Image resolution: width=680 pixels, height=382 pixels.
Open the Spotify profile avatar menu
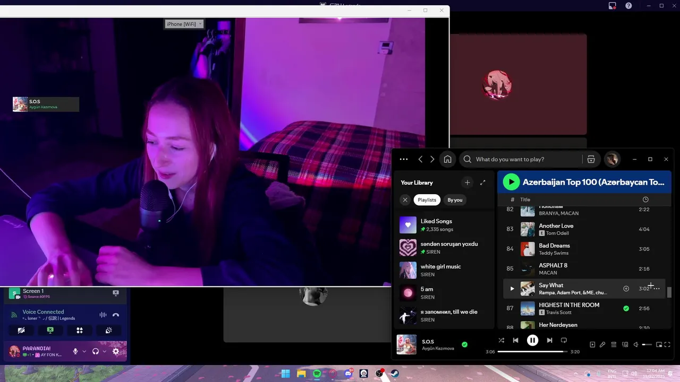pyautogui.click(x=612, y=159)
